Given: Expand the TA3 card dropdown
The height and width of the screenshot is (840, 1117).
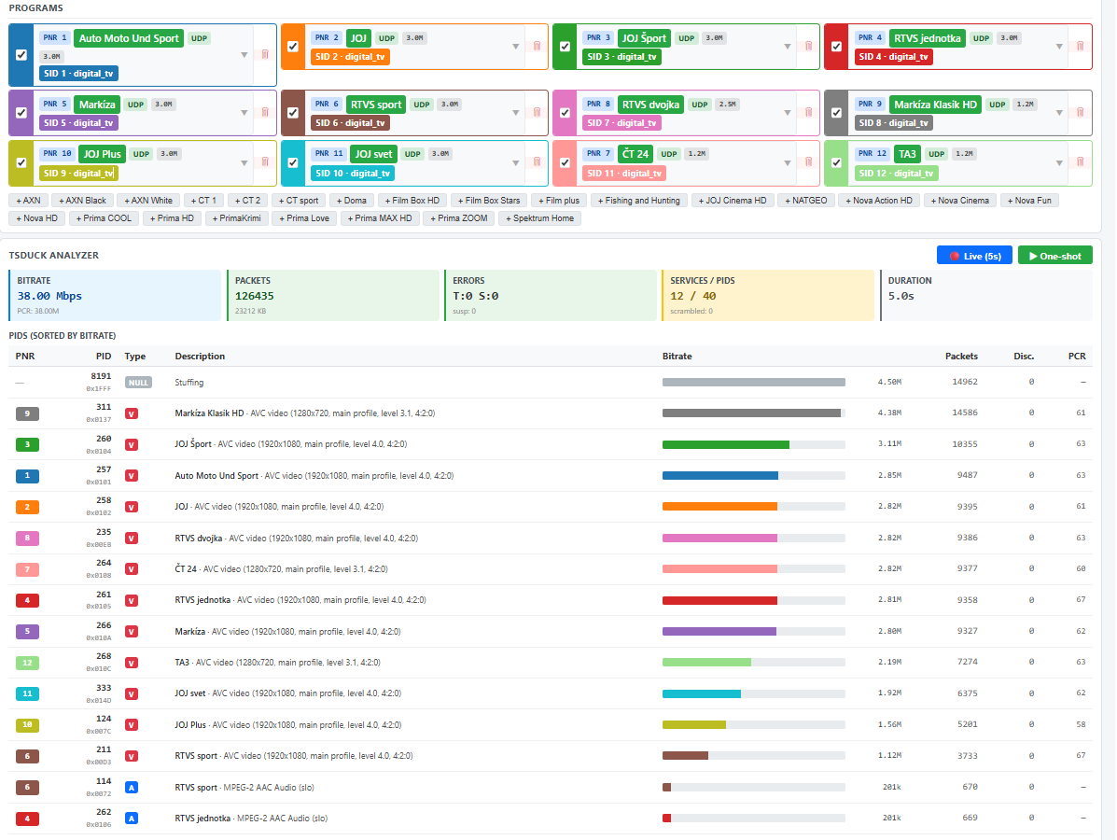Looking at the screenshot, I should coord(1059,162).
